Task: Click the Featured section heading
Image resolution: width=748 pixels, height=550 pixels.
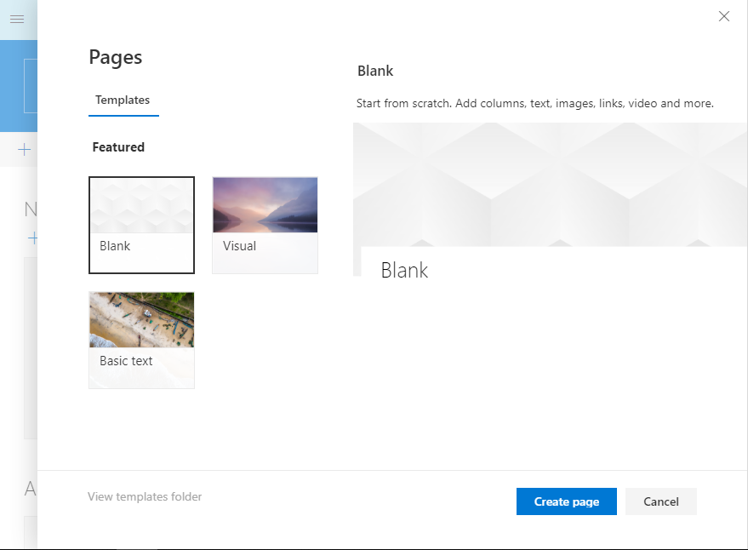Action: pyautogui.click(x=117, y=146)
